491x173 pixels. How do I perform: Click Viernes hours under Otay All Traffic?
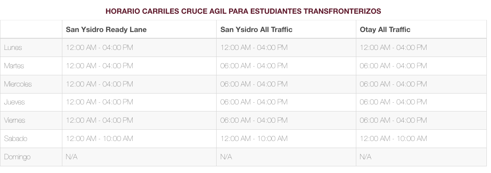393,120
